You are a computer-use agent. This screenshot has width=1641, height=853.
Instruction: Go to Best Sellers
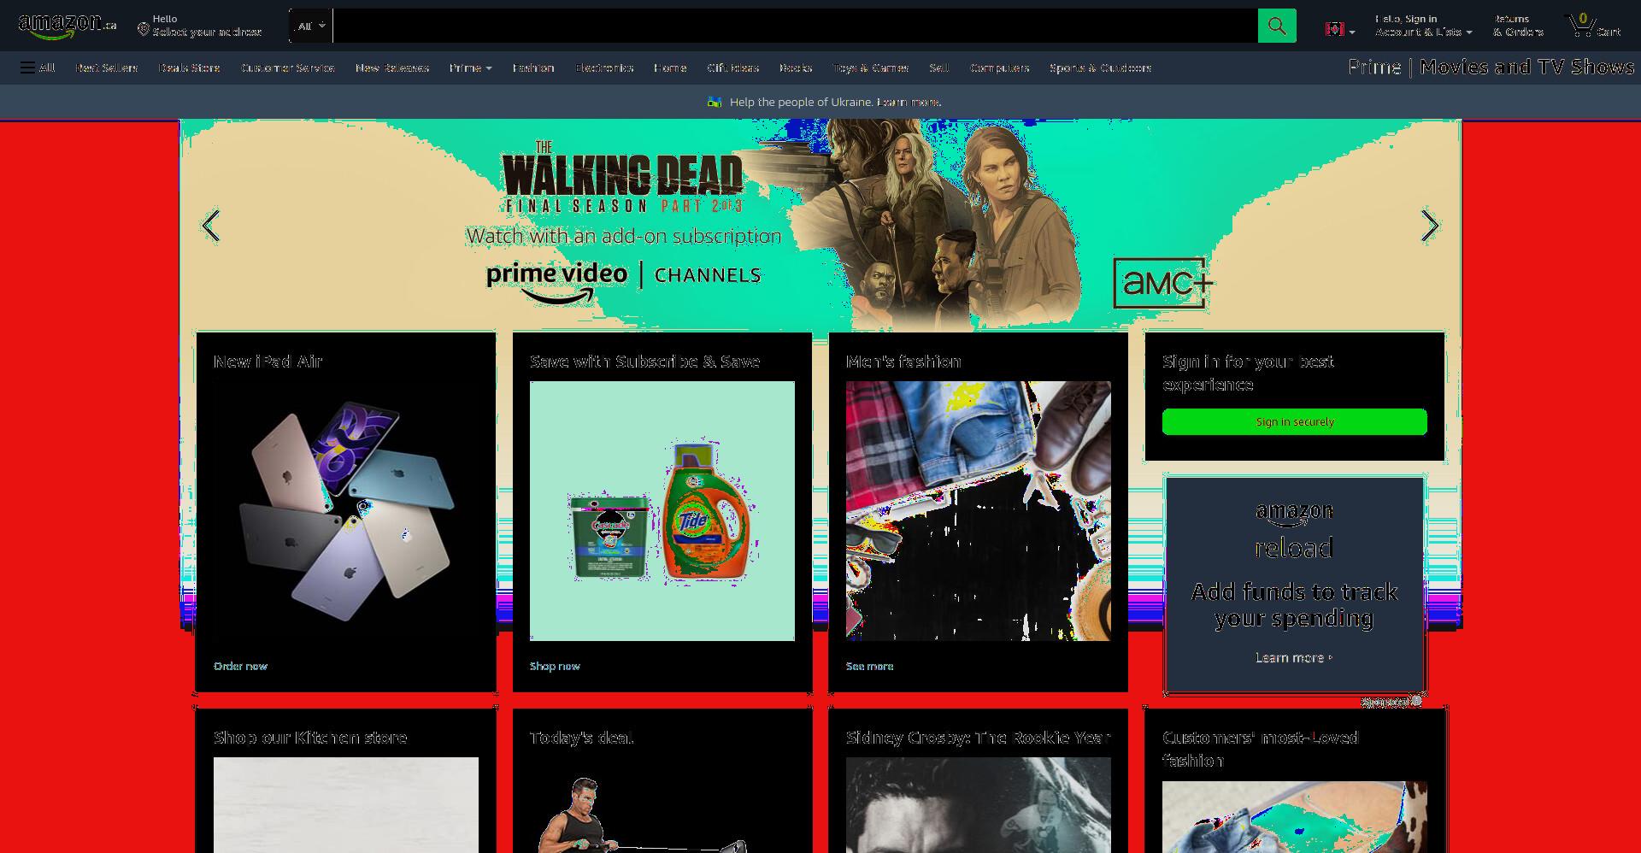(107, 68)
